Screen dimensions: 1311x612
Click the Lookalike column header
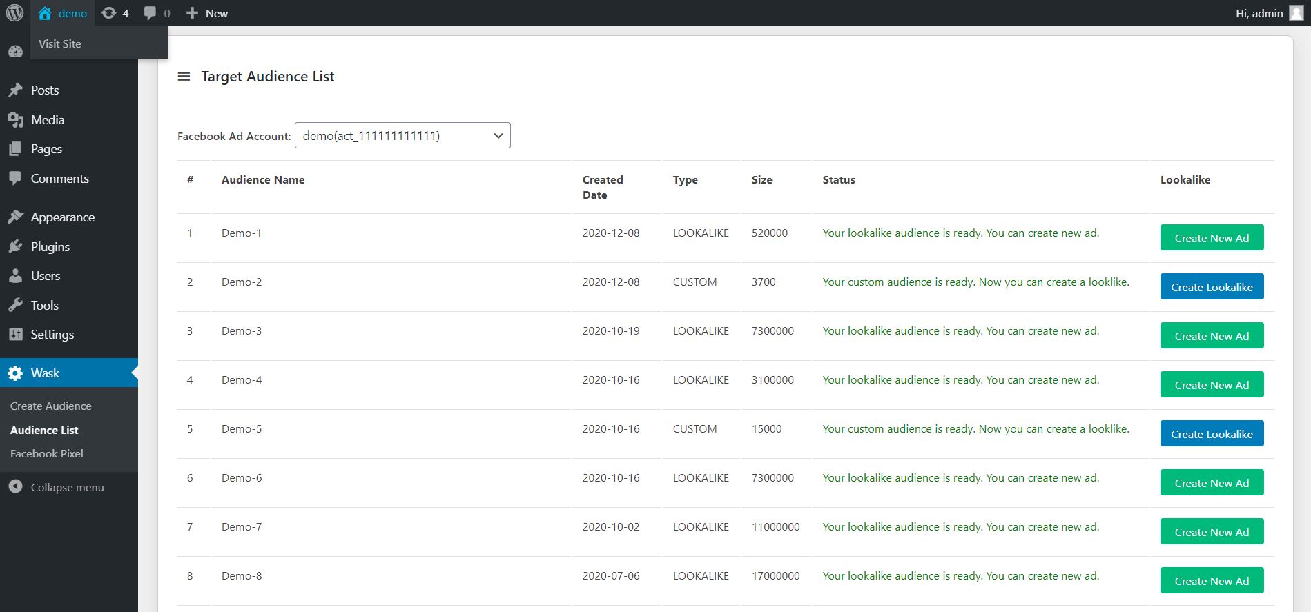[x=1185, y=179]
